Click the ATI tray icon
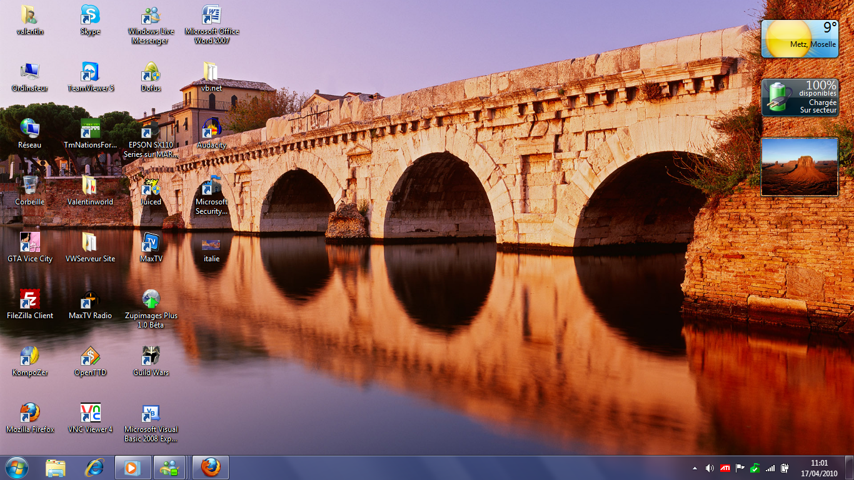This screenshot has width=854, height=480. click(x=725, y=468)
